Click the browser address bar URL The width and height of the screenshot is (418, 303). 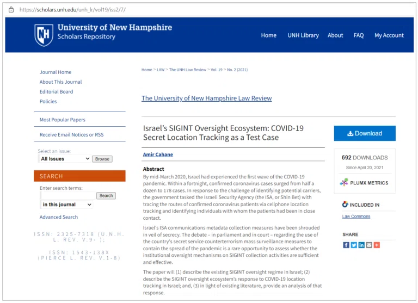click(72, 10)
